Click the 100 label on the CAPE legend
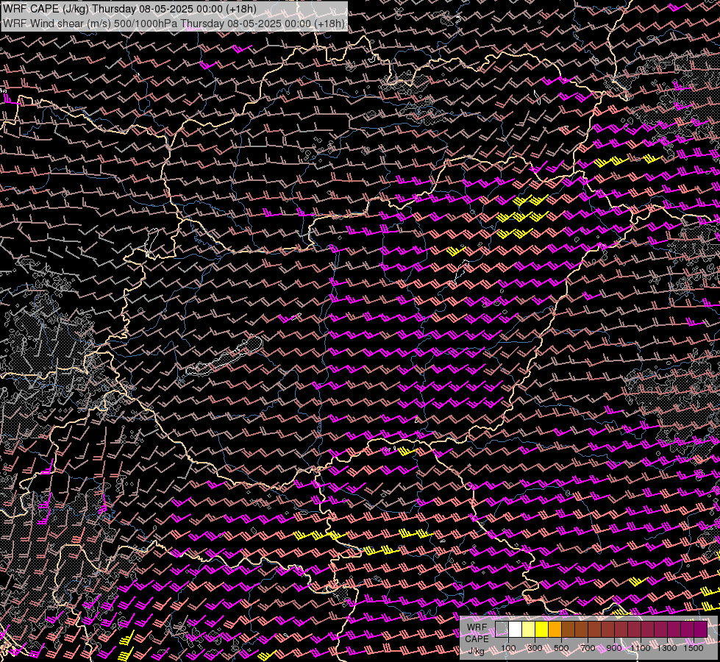The image size is (720, 662). 508,648
